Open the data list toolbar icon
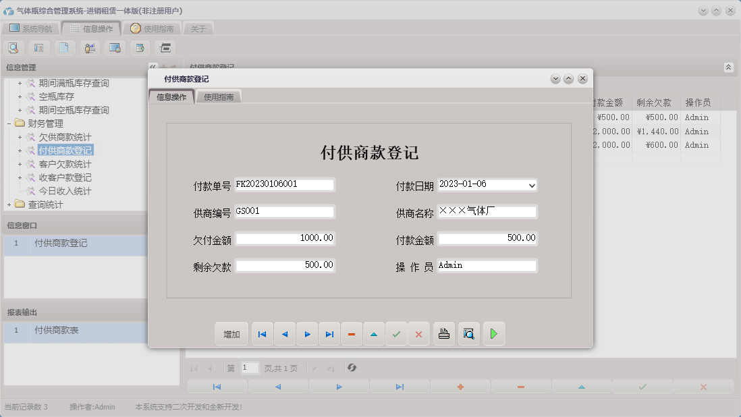Viewport: 741px width, 417px height. [39, 47]
